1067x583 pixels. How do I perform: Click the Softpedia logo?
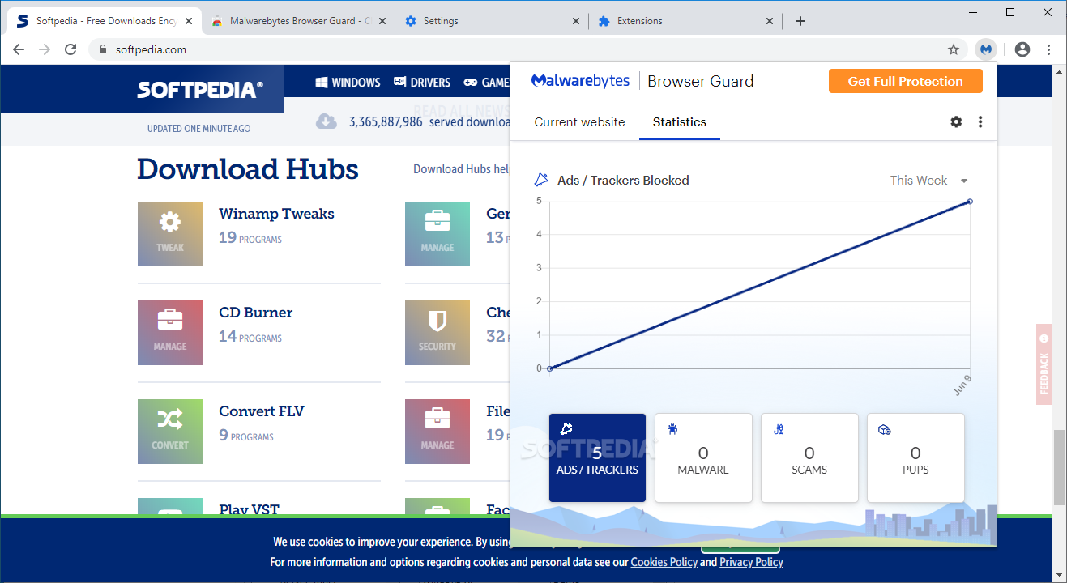coord(200,89)
